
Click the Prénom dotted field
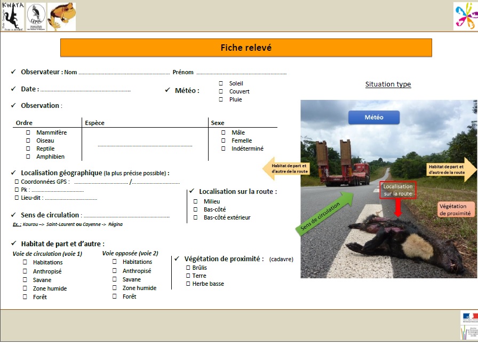tap(242, 73)
